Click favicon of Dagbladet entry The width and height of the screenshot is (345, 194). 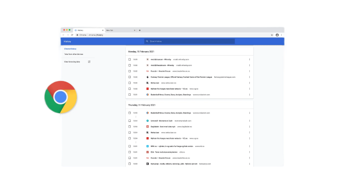147,127
